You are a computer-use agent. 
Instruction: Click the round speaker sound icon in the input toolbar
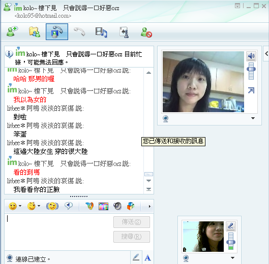[117, 206]
